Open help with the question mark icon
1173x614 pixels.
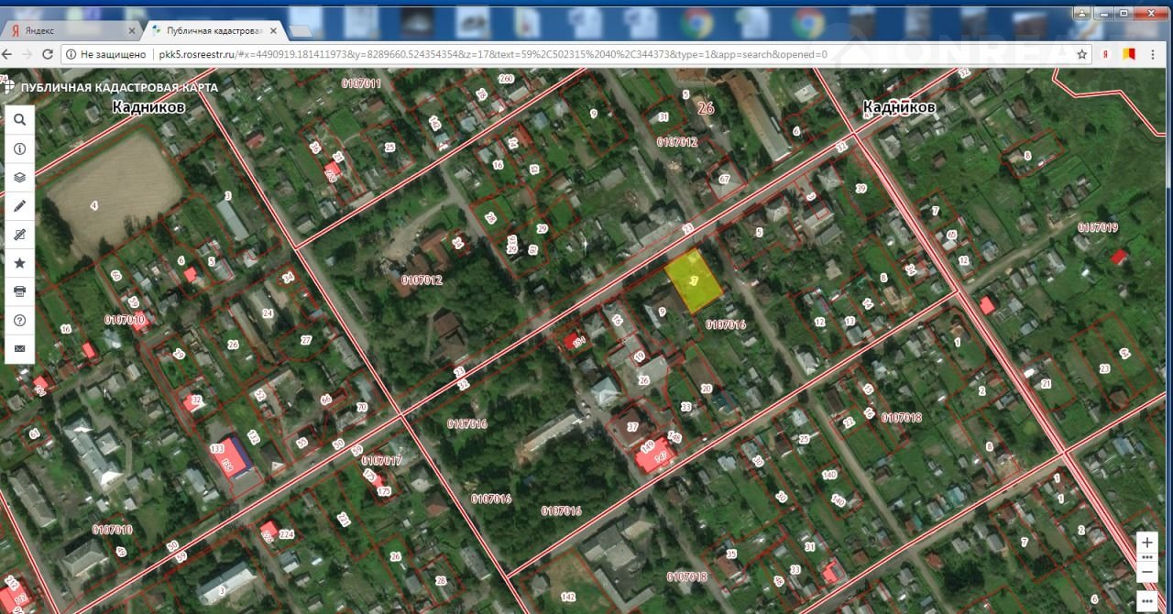pyautogui.click(x=19, y=320)
